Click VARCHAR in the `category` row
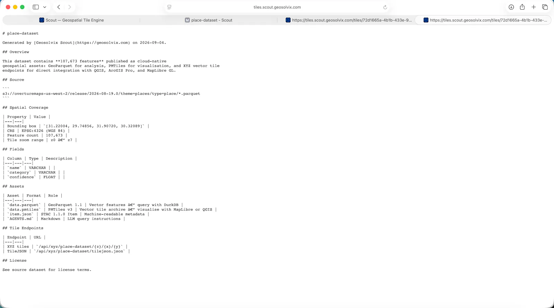This screenshot has height=308, width=554. (x=47, y=173)
